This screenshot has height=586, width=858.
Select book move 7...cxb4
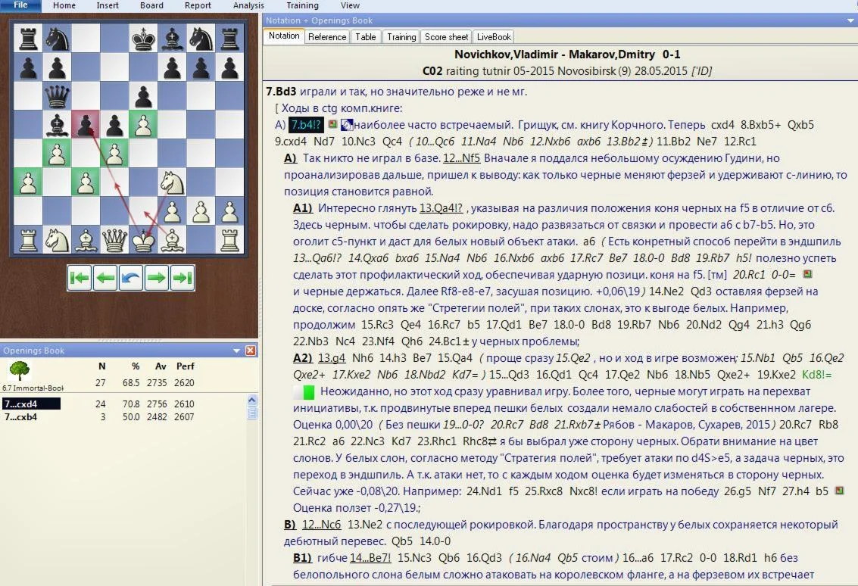pos(21,416)
